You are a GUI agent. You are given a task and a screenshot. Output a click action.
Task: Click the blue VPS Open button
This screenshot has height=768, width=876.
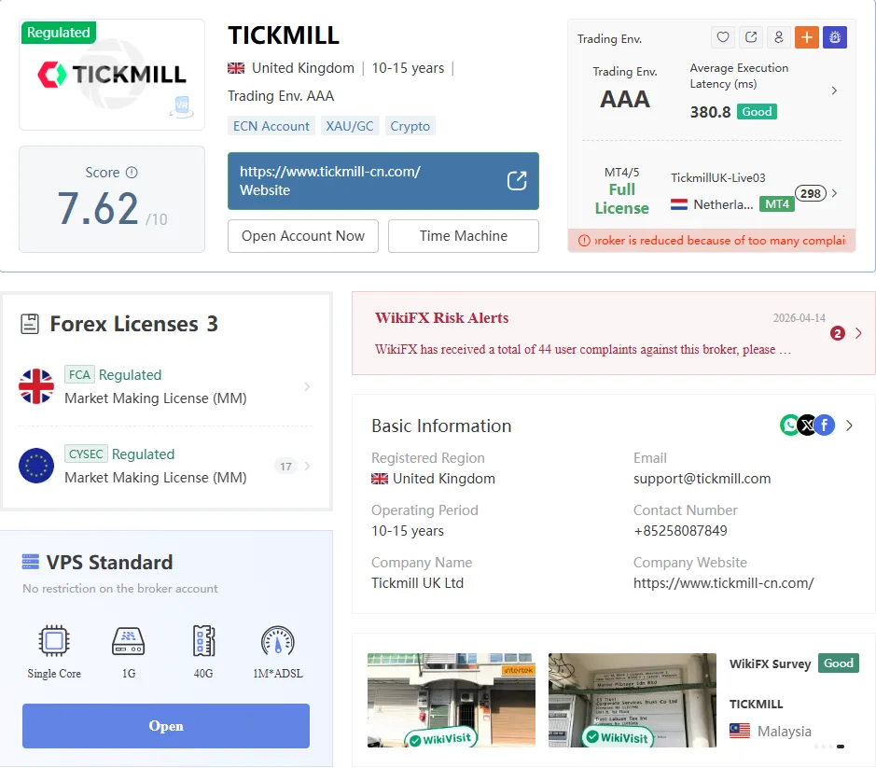(166, 725)
